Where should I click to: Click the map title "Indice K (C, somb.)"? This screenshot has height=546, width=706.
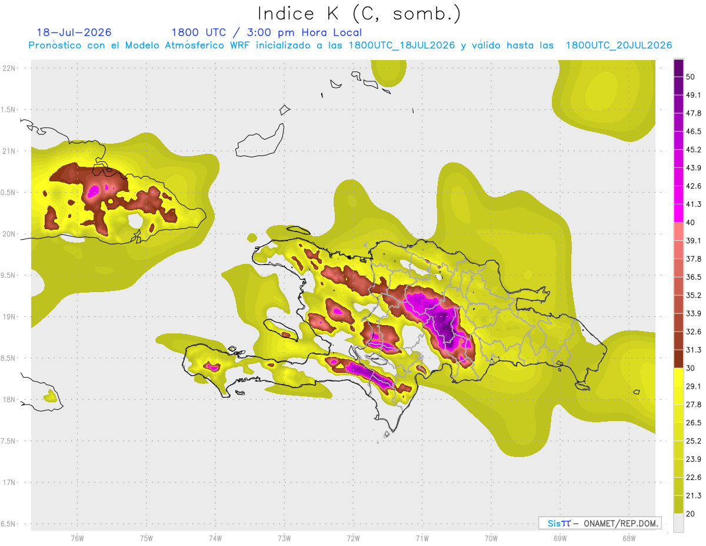point(359,13)
